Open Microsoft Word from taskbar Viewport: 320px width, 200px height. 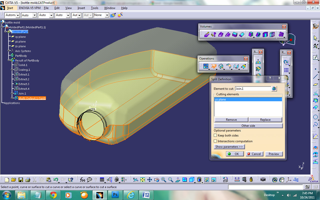point(146,195)
